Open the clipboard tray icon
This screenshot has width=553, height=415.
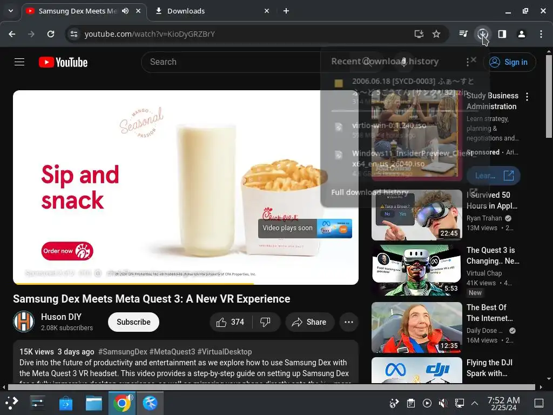pyautogui.click(x=410, y=403)
